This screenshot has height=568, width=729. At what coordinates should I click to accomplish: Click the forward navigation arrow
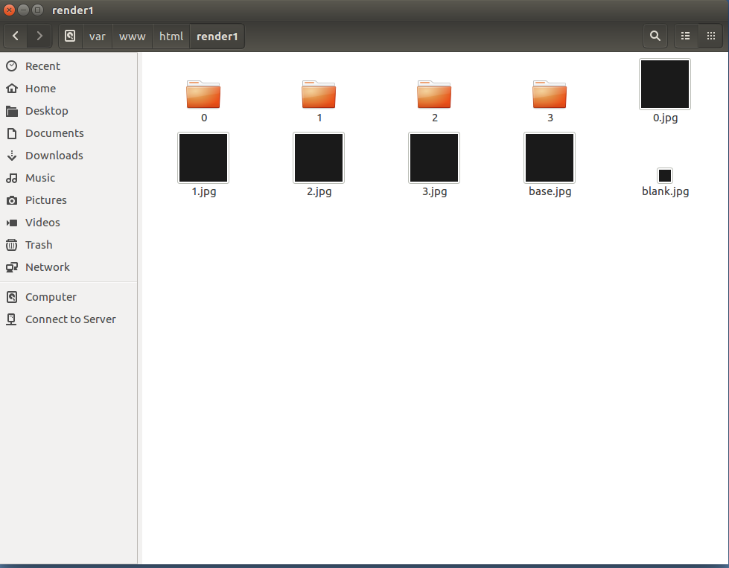39,36
